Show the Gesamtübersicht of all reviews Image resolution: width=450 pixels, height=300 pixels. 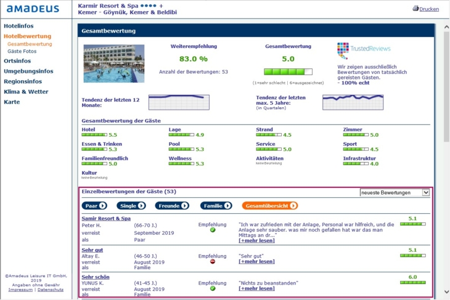click(x=270, y=206)
